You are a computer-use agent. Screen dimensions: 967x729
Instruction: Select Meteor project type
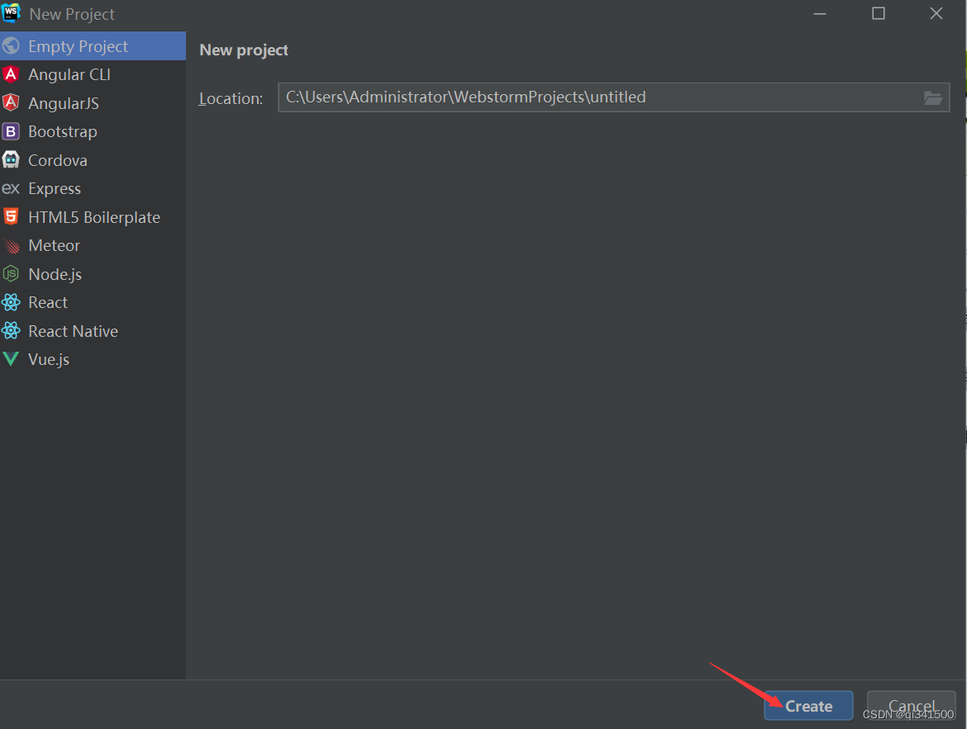click(93, 245)
